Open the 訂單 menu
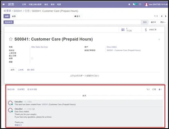Viewport: 169px width, 129px height. 24,4
